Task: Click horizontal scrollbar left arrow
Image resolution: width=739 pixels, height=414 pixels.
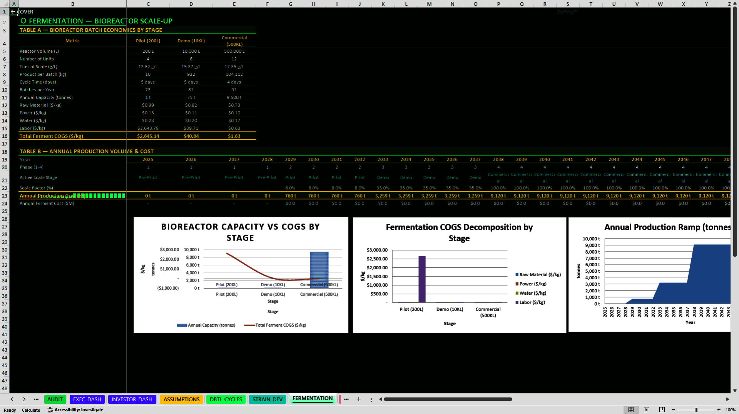Action: (380, 399)
